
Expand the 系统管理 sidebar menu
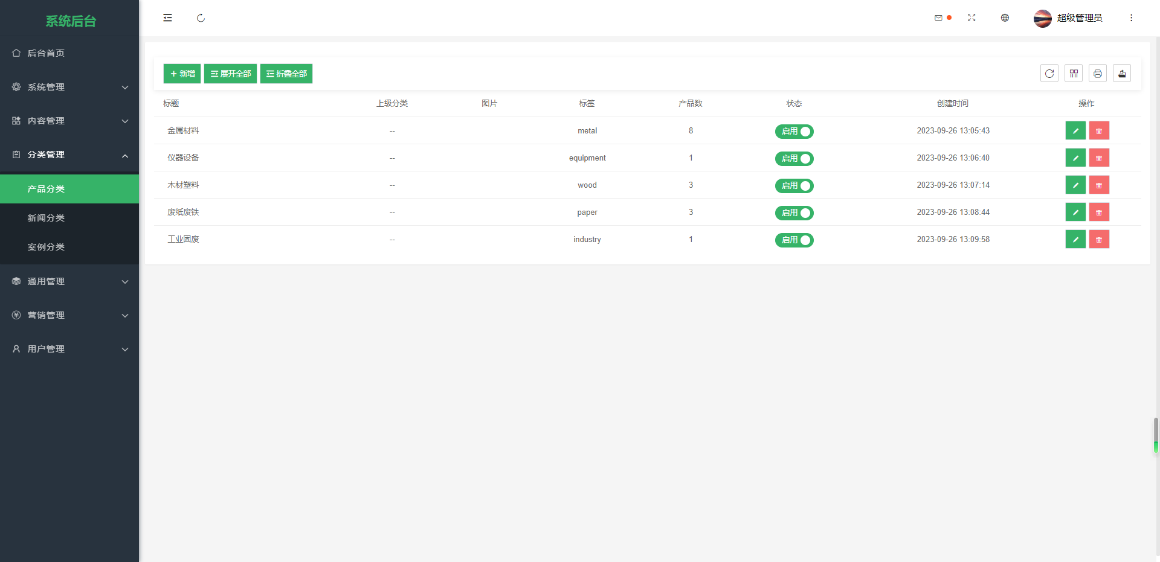tap(69, 87)
